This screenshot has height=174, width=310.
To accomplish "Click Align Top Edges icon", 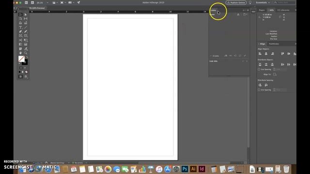I will 282,54.
